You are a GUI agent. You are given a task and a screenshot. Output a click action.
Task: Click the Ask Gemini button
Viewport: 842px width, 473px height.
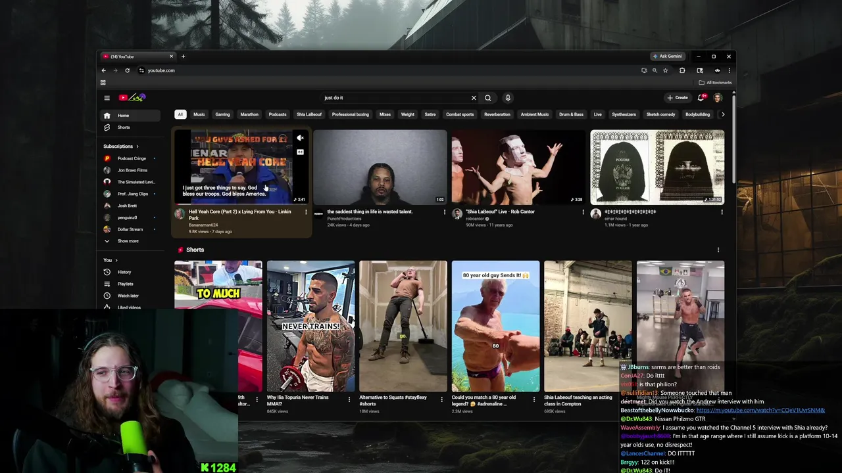pyautogui.click(x=668, y=56)
